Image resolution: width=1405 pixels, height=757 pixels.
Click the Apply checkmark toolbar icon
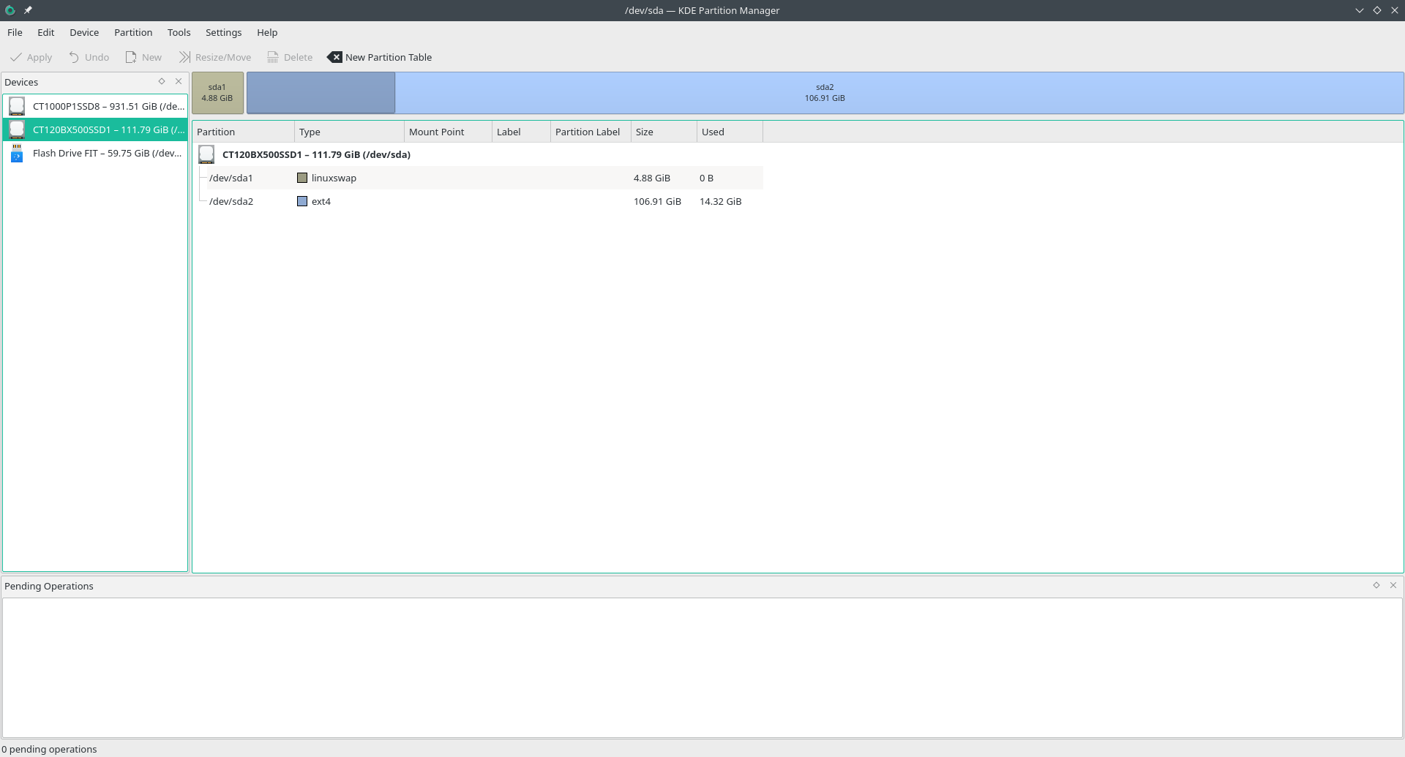(x=16, y=57)
